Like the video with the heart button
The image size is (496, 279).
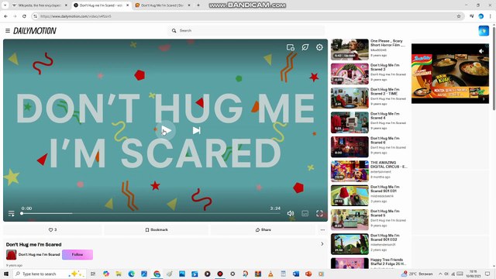tap(53, 229)
